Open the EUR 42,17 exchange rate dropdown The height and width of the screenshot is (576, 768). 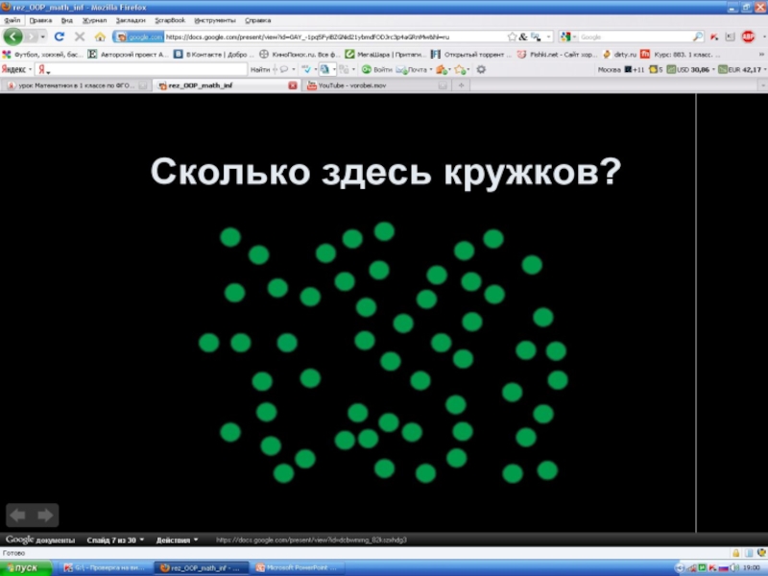[742, 69]
